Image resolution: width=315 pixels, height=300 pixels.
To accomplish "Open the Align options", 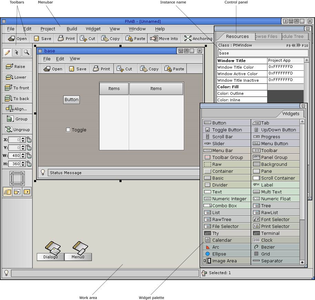I will 17,109.
